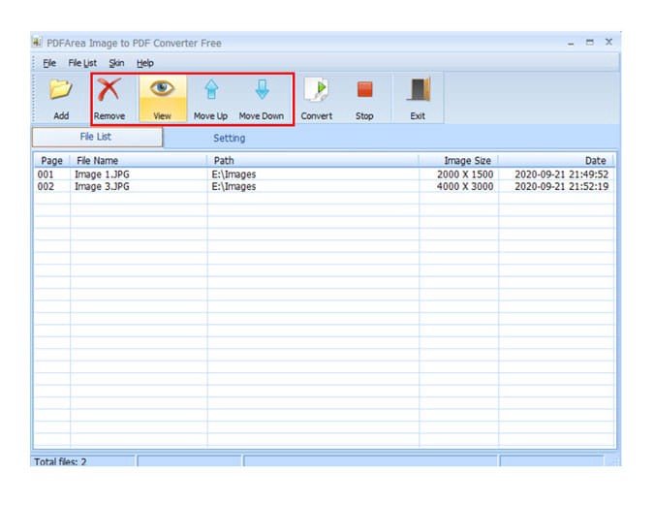
Task: Open the Help menu
Action: coord(144,63)
